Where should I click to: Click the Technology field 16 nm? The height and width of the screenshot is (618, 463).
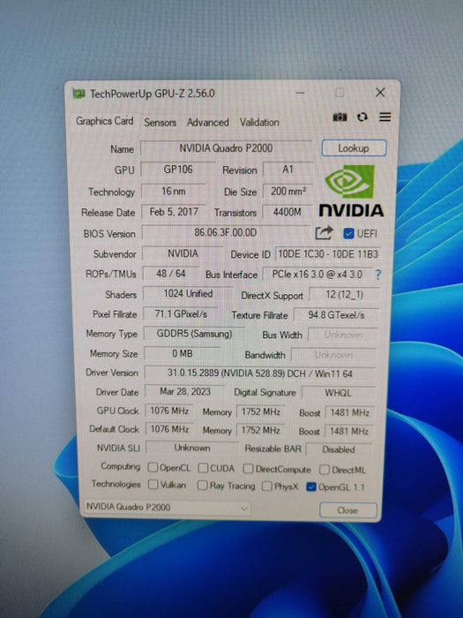click(174, 192)
